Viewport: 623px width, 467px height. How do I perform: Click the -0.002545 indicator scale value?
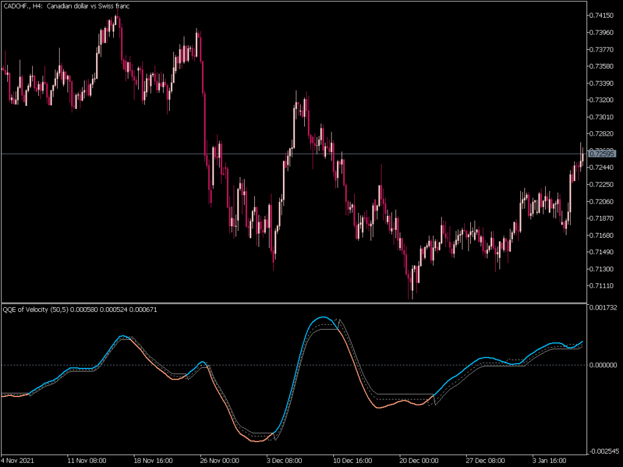(x=605, y=451)
